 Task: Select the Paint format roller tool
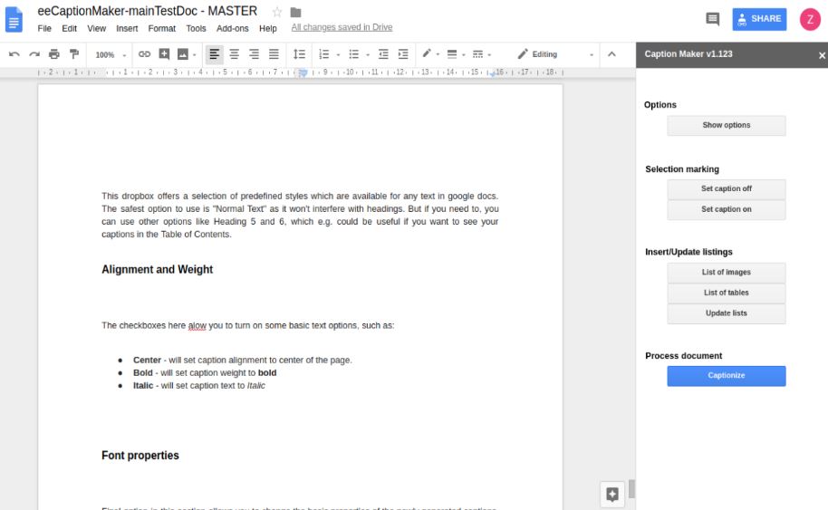click(74, 54)
